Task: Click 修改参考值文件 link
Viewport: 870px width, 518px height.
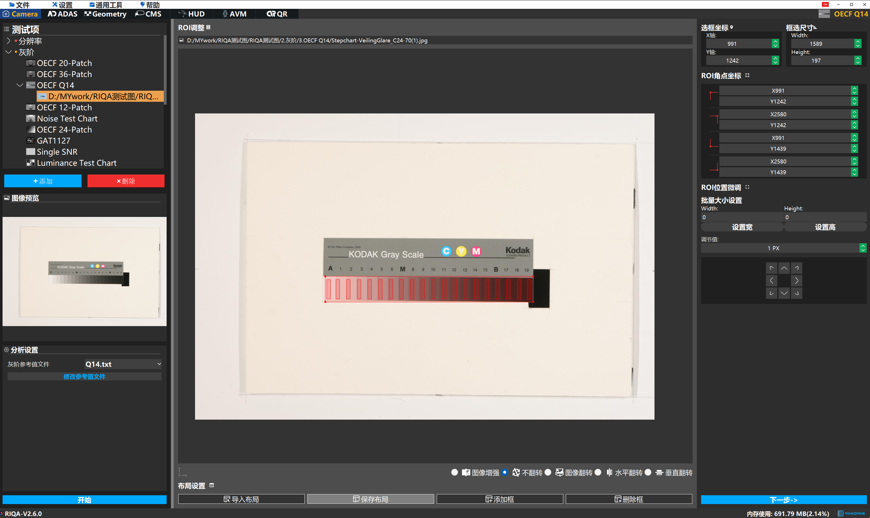Action: point(84,377)
